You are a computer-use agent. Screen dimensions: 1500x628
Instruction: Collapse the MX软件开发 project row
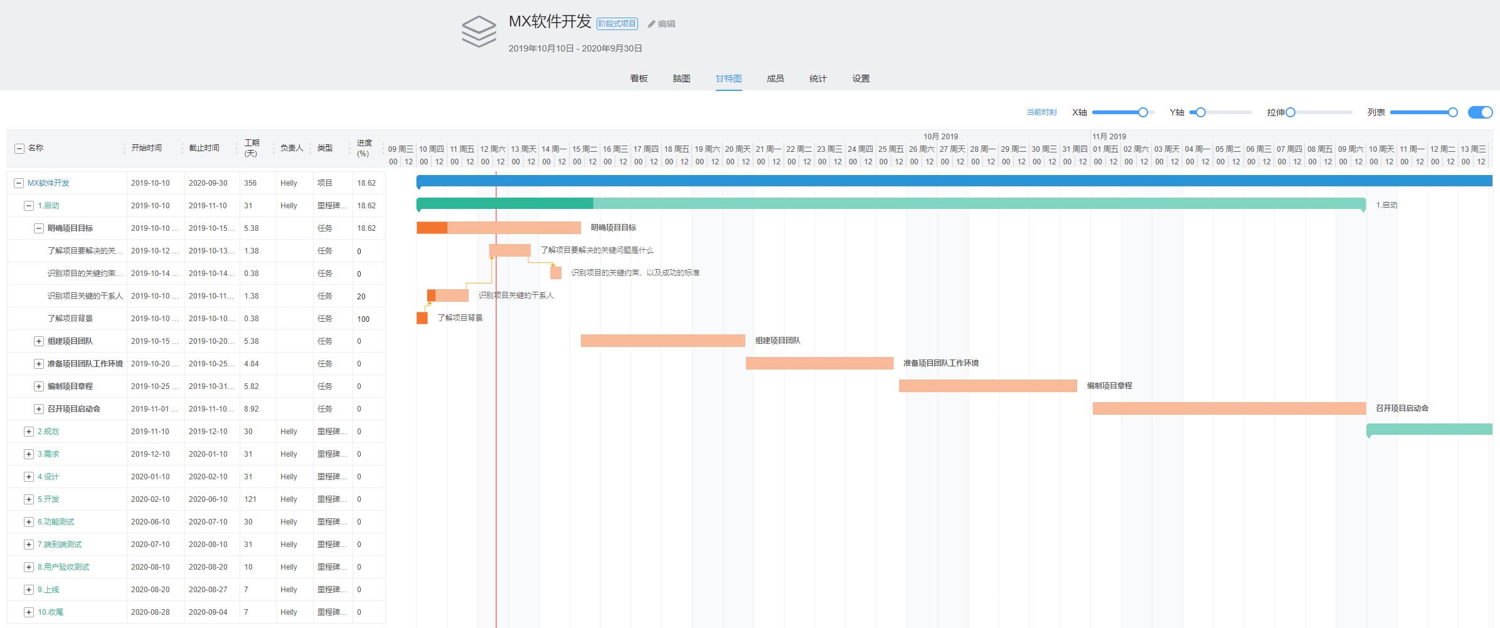pos(19,183)
